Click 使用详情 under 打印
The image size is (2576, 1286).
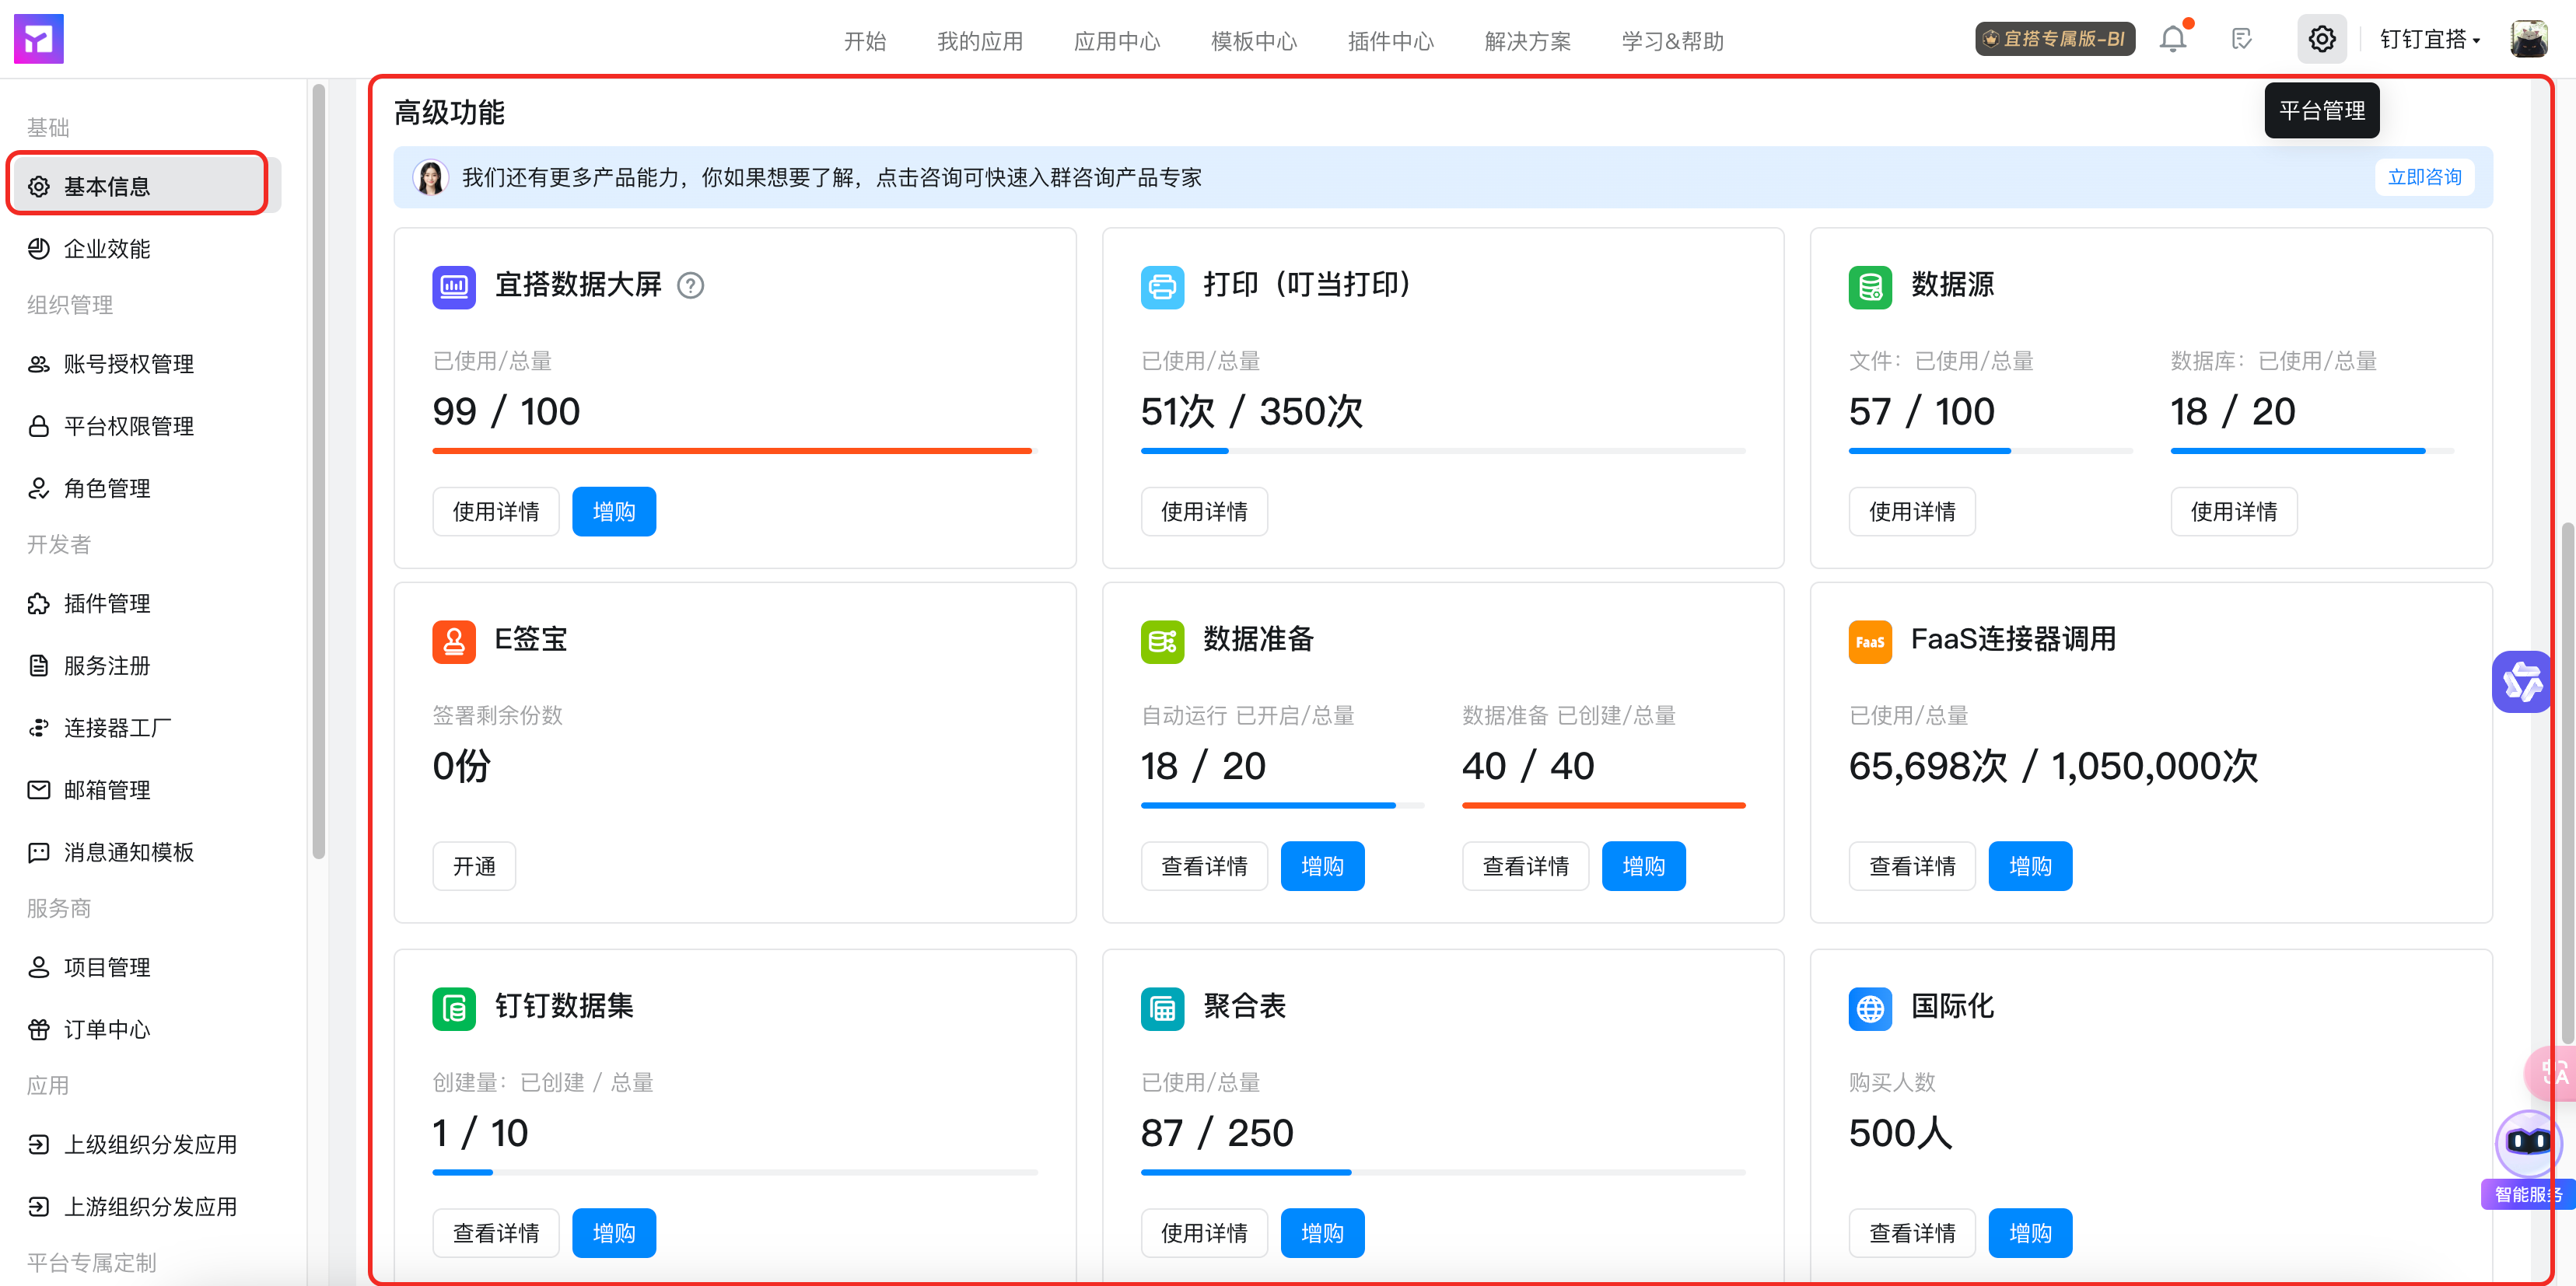click(1204, 512)
